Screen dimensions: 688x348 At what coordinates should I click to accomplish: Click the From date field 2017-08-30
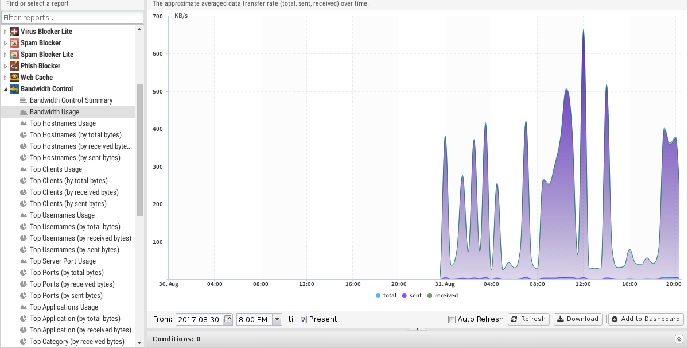(x=200, y=319)
